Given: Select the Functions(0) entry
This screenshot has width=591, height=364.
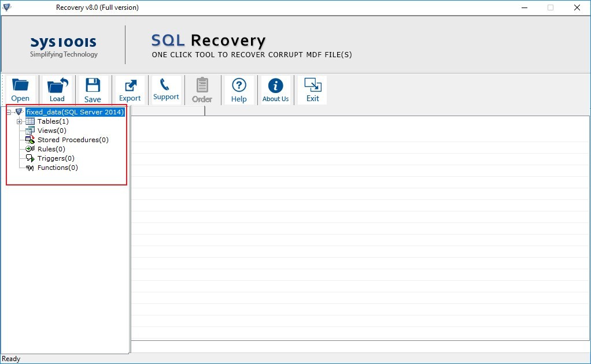Looking at the screenshot, I should click(57, 167).
